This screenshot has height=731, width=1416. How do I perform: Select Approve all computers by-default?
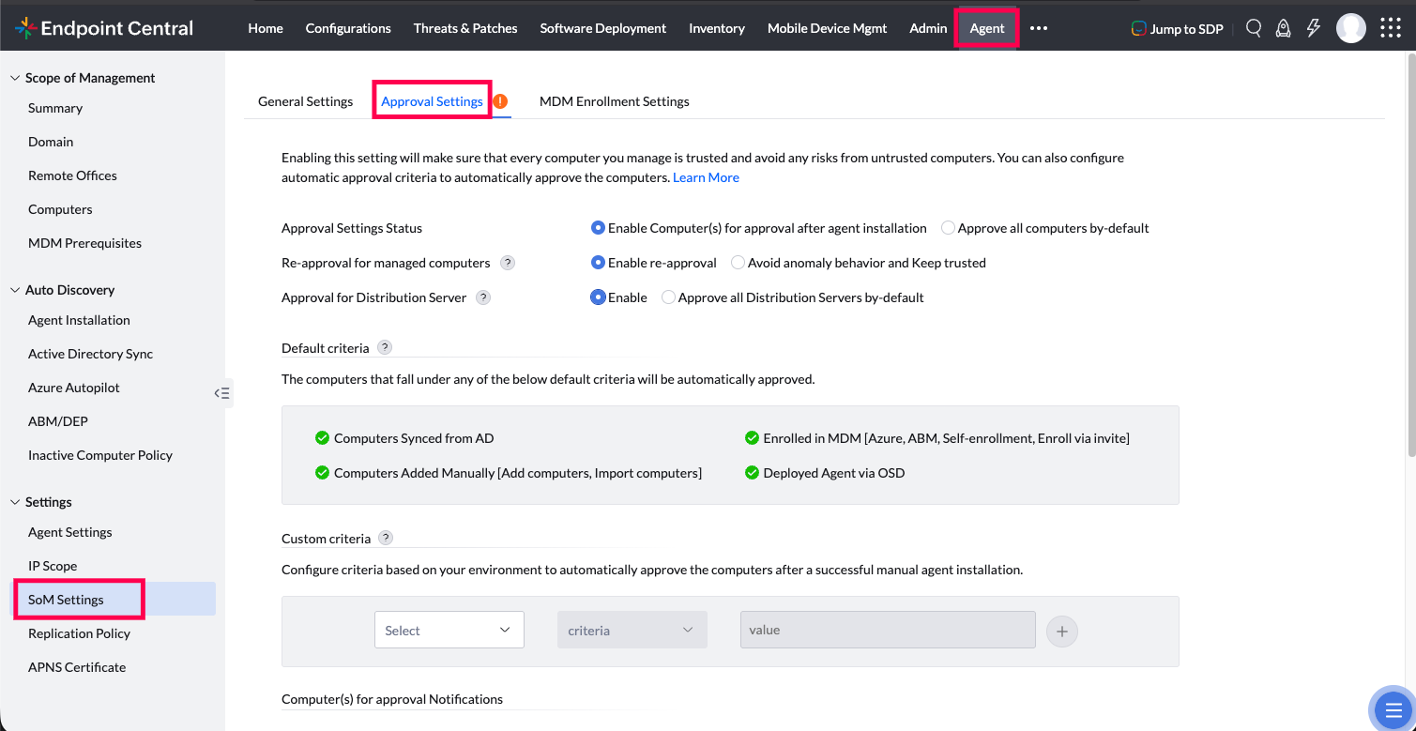(x=948, y=227)
